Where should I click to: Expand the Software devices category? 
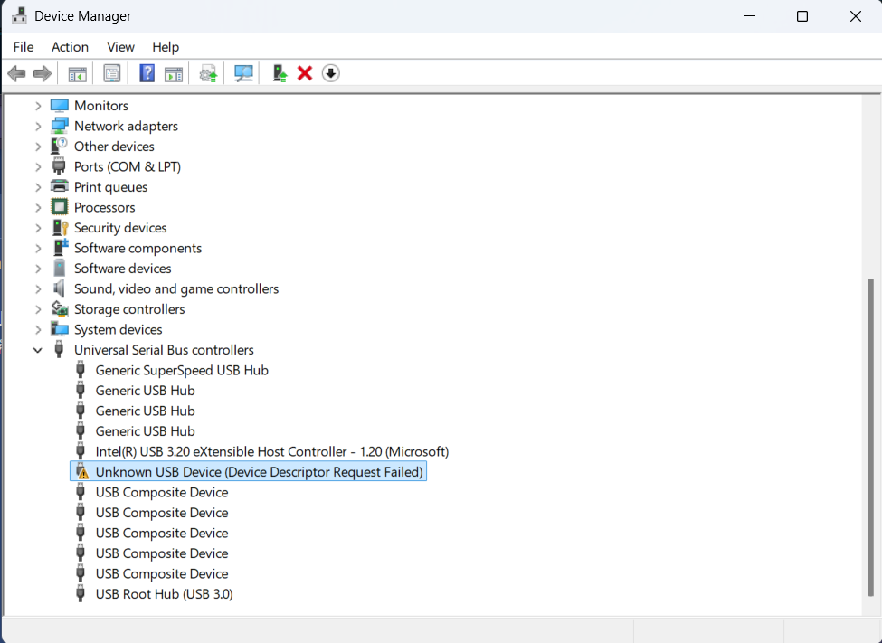tap(38, 269)
